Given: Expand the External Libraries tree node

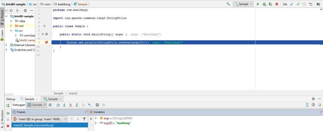Looking at the screenshot, I should [7, 45].
